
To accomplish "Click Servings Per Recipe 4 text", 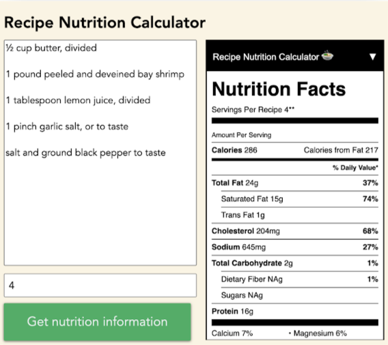I will (253, 109).
